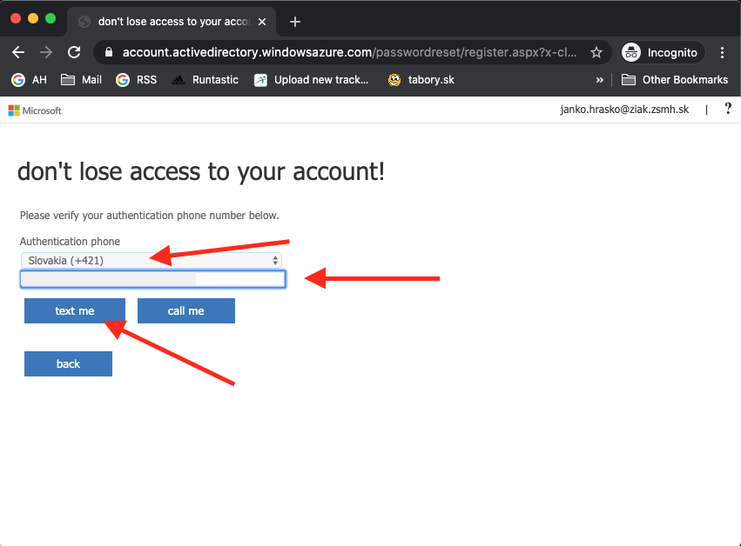Click the Incognito profile icon
Image resolution: width=741 pixels, height=546 pixels.
point(633,52)
